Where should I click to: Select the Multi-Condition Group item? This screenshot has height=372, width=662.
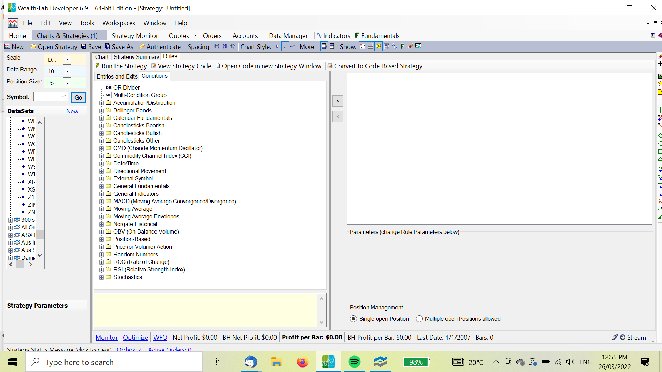click(x=136, y=95)
